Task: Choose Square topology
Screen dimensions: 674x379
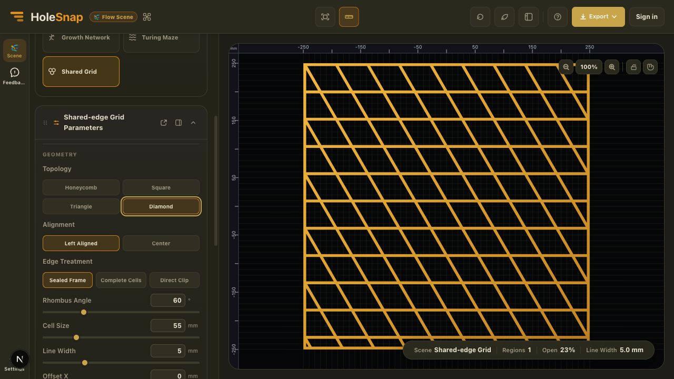Action: click(x=161, y=187)
